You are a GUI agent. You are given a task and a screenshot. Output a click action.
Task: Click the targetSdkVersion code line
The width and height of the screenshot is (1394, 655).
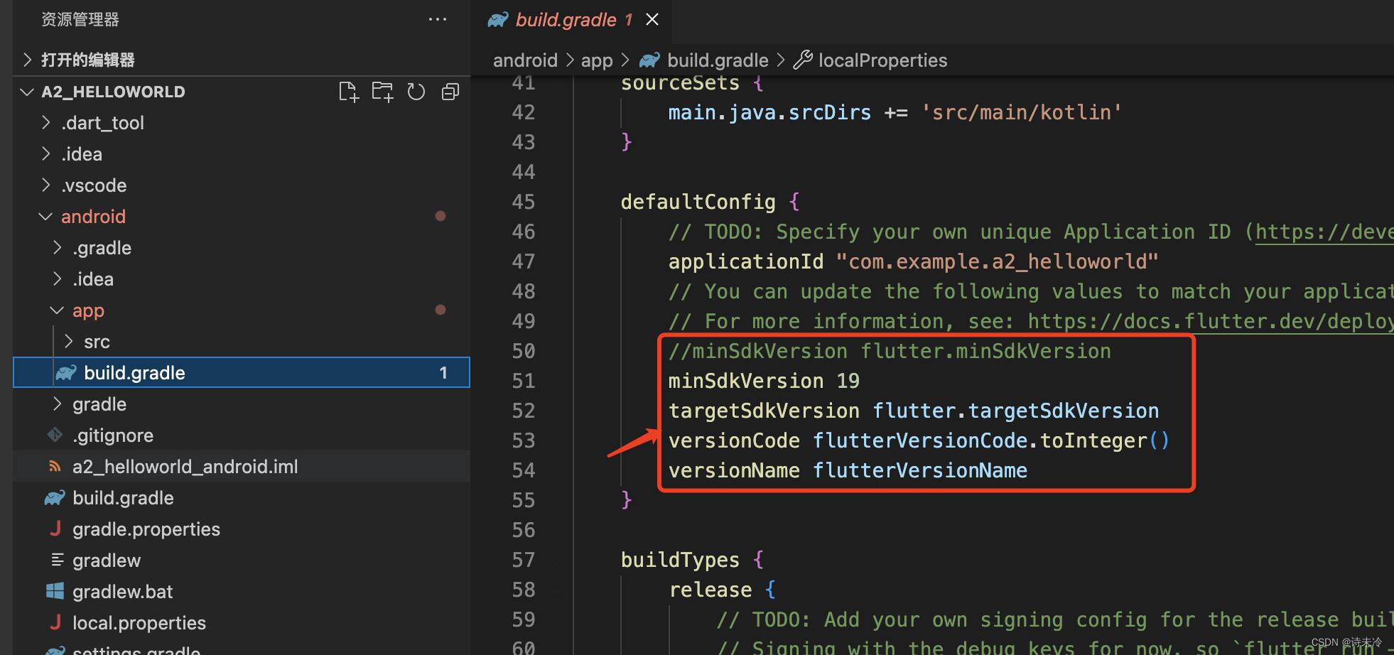[x=914, y=411]
